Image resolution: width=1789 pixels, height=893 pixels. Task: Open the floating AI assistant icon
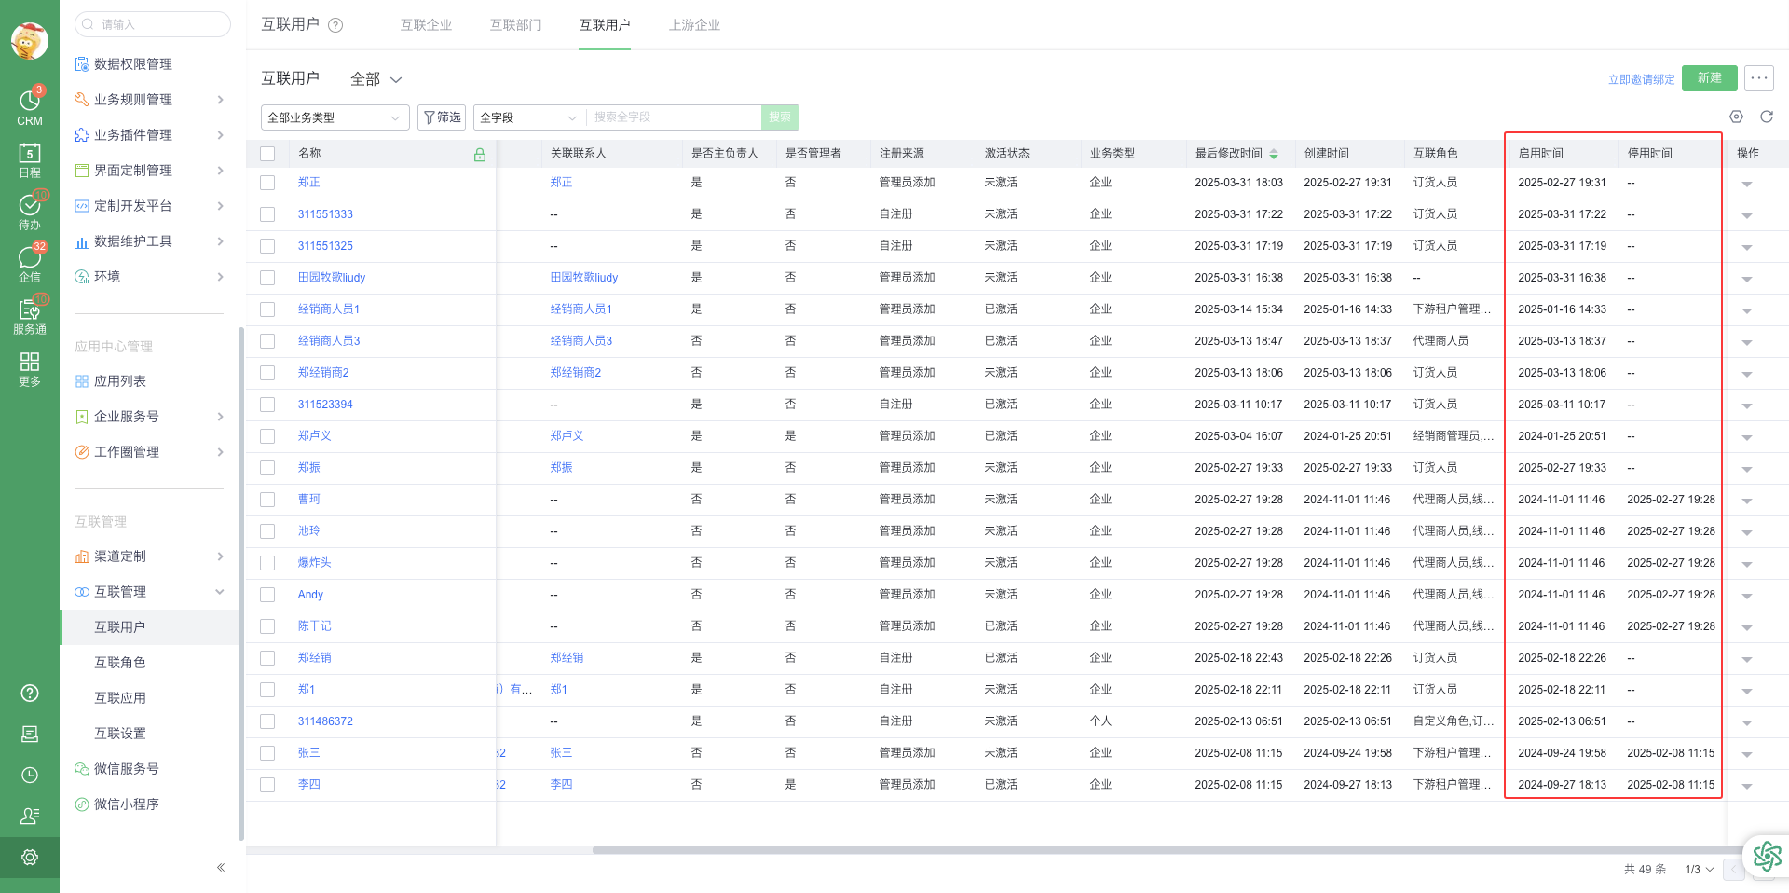tap(1767, 855)
